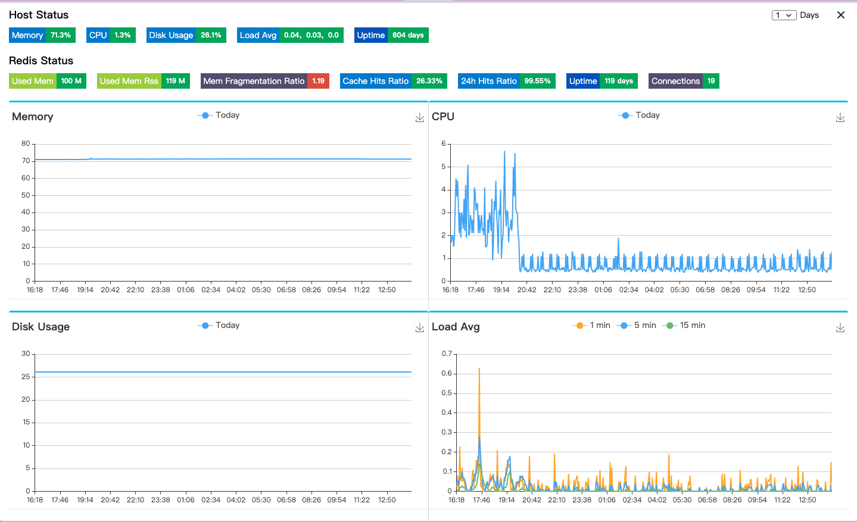Hide the 1 min load series
The width and height of the screenshot is (857, 522).
(591, 326)
